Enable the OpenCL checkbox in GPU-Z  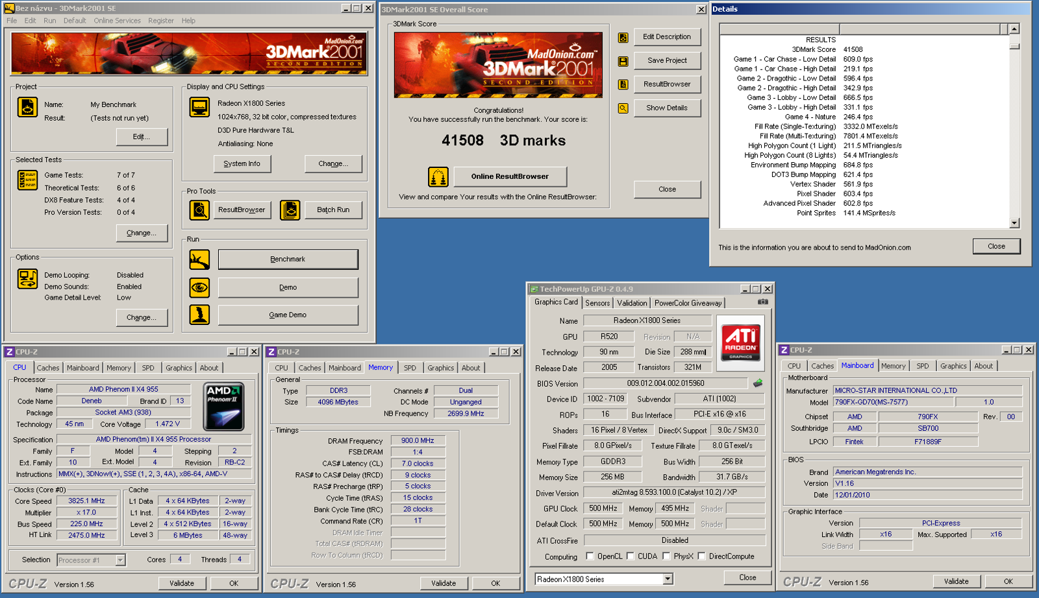pyautogui.click(x=590, y=556)
